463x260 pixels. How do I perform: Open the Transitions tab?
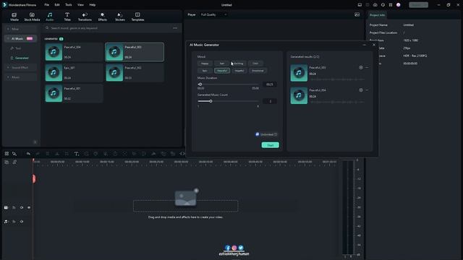click(x=85, y=17)
